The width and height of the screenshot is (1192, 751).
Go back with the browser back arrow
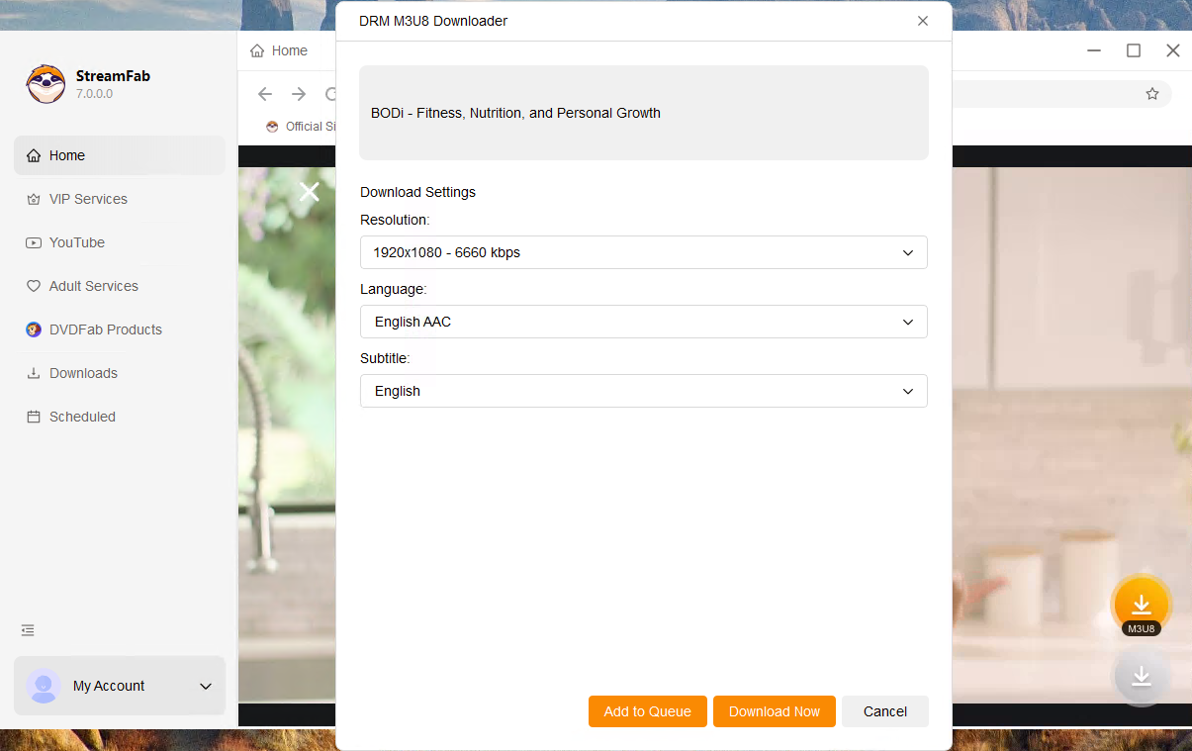[265, 94]
